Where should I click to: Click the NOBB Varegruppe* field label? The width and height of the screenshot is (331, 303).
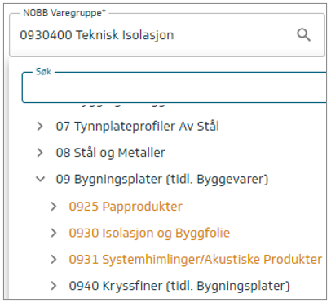(x=64, y=13)
